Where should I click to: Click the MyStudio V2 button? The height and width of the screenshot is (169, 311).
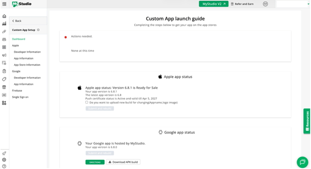tap(214, 4)
